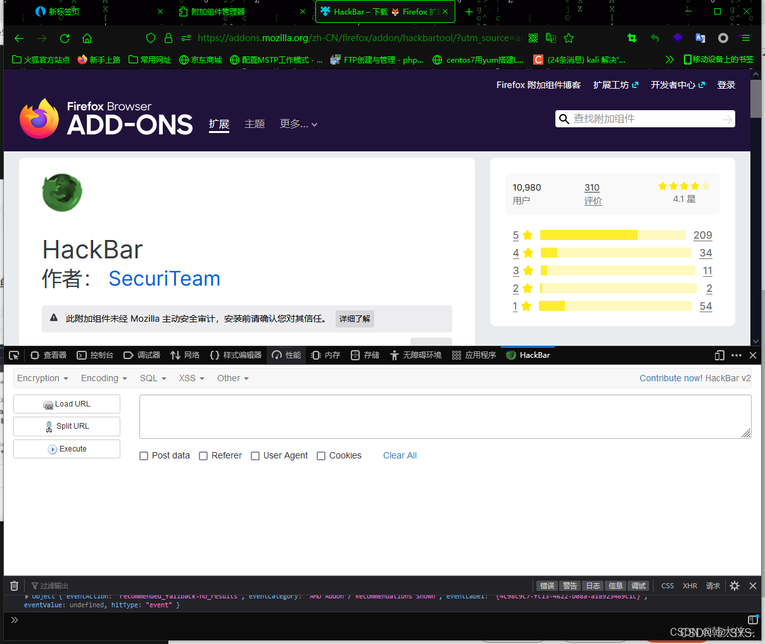This screenshot has height=644, width=765.
Task: Submit add-on search with the arrow icon
Action: 727,119
